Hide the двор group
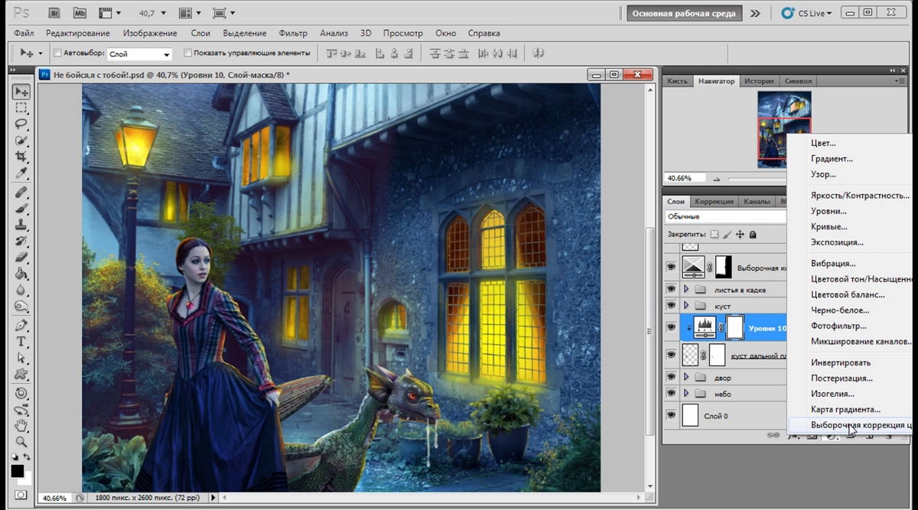This screenshot has height=510, width=918. pyautogui.click(x=671, y=377)
